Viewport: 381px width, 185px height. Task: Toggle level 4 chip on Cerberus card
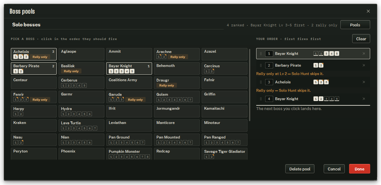(x=79, y=85)
